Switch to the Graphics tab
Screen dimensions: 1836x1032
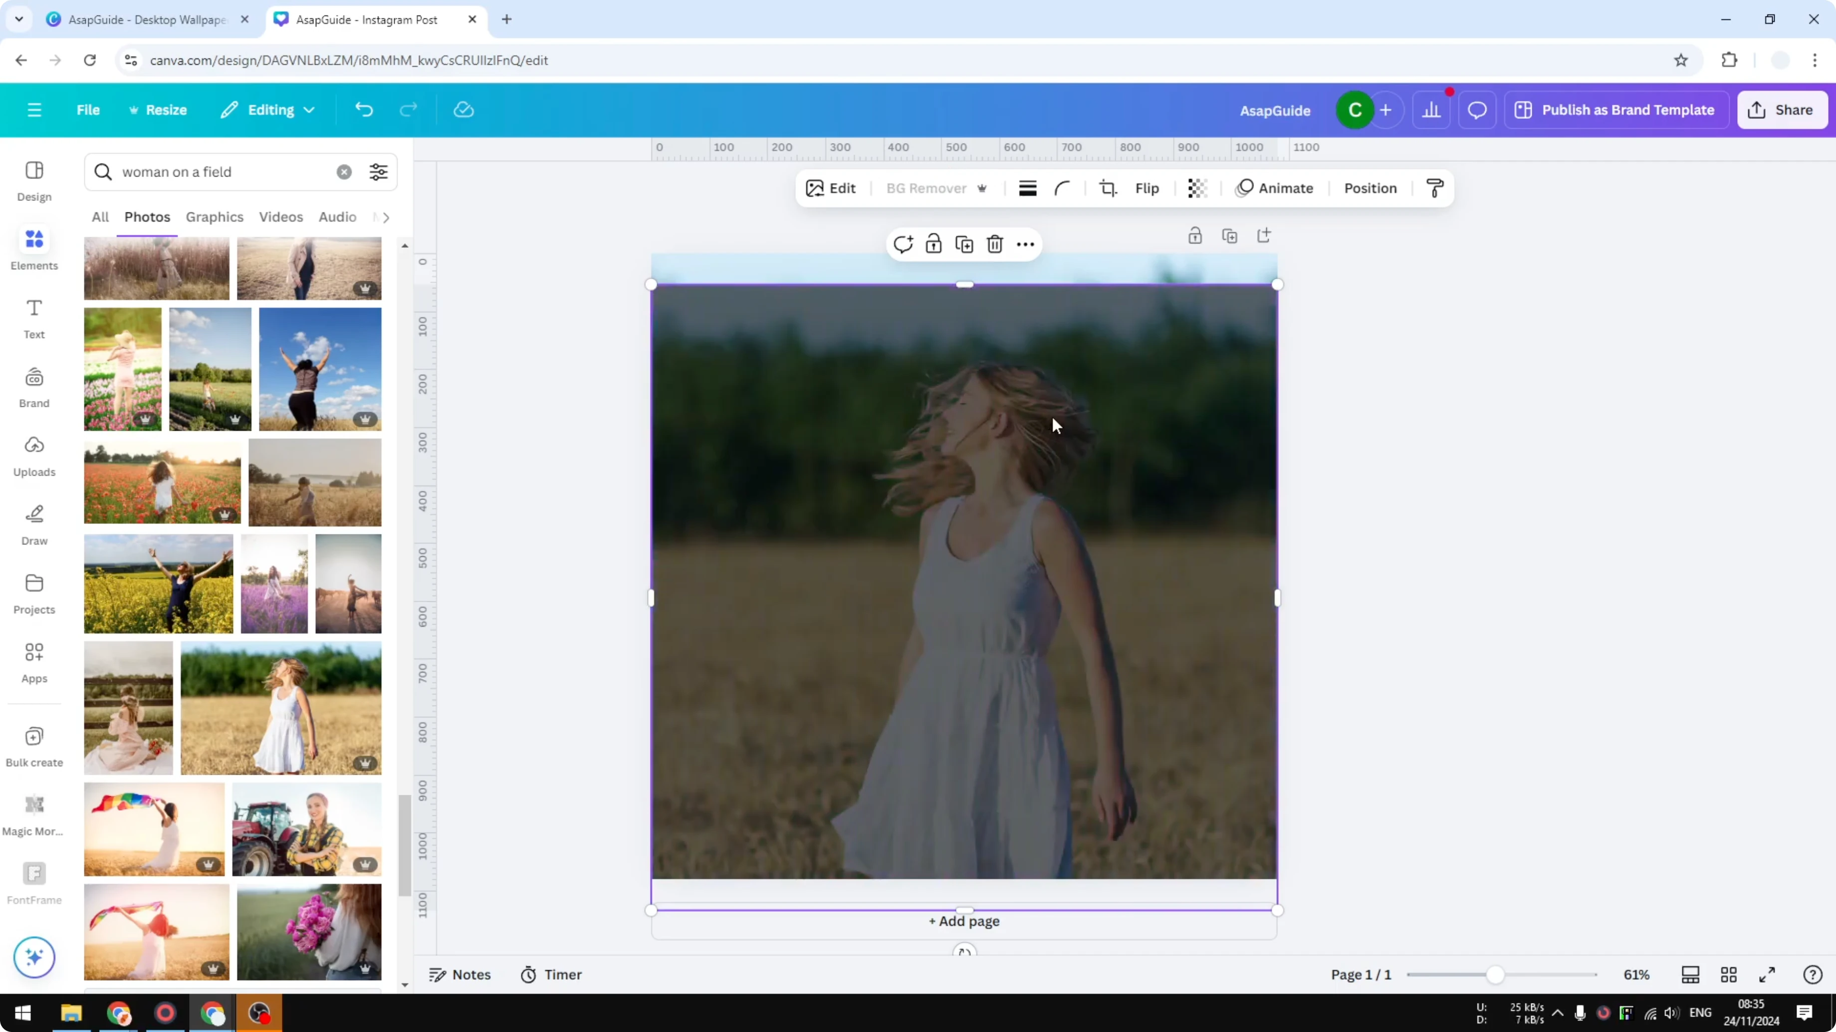(215, 217)
